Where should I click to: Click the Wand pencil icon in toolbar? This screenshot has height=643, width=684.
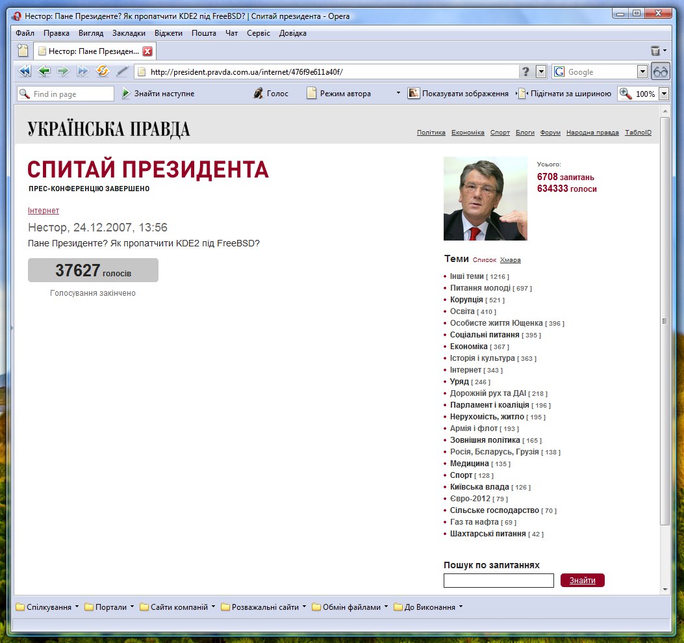(122, 71)
